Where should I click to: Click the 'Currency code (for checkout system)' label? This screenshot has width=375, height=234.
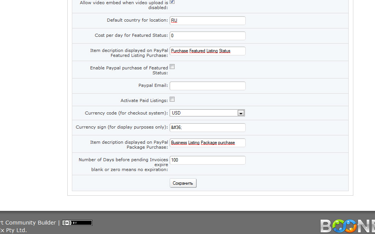[x=126, y=113]
